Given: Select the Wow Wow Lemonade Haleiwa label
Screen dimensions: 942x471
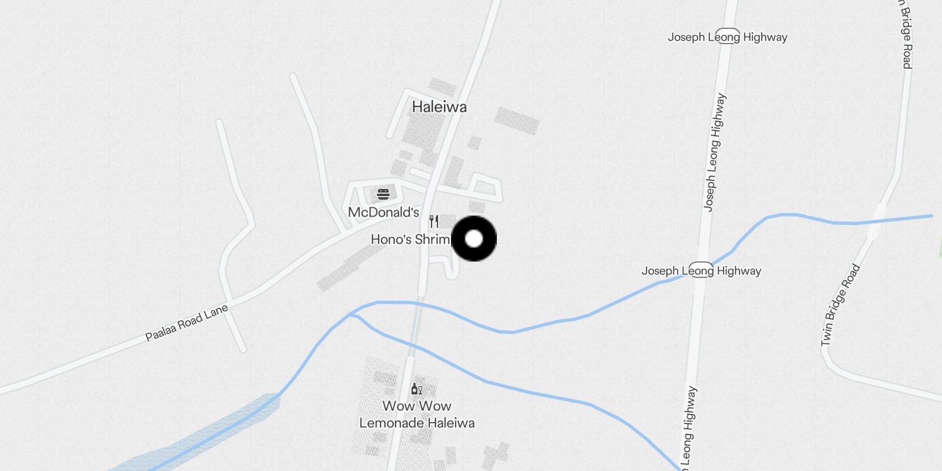Looking at the screenshot, I should [417, 414].
